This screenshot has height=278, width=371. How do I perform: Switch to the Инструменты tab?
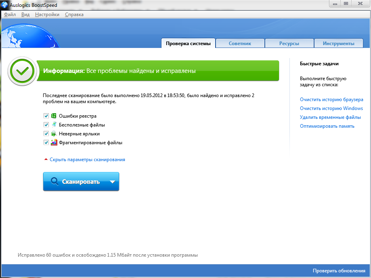pyautogui.click(x=339, y=44)
